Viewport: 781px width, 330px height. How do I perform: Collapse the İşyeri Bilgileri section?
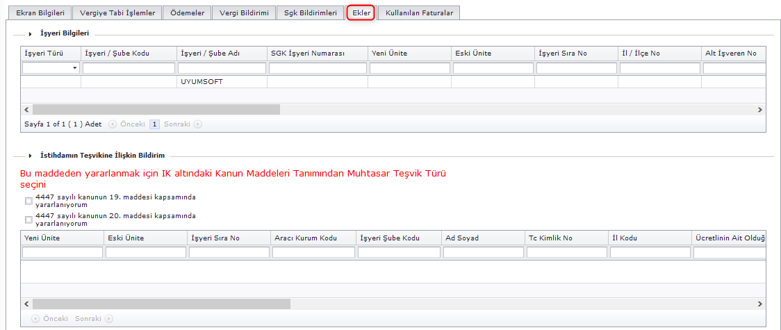[x=31, y=33]
